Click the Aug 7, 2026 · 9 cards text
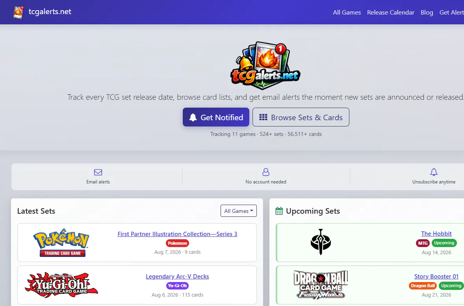 point(177,252)
